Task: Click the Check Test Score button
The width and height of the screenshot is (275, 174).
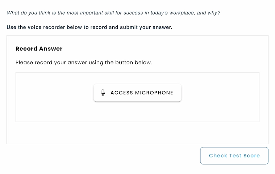Action: (234, 156)
